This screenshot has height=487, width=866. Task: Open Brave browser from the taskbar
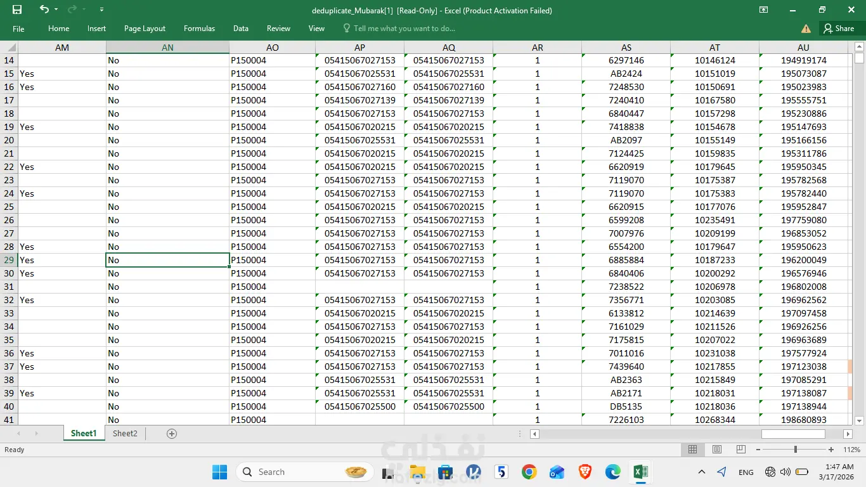click(585, 472)
